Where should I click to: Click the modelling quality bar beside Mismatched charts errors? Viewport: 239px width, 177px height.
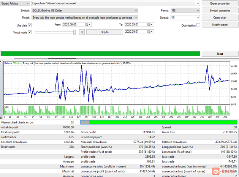click(x=159, y=122)
